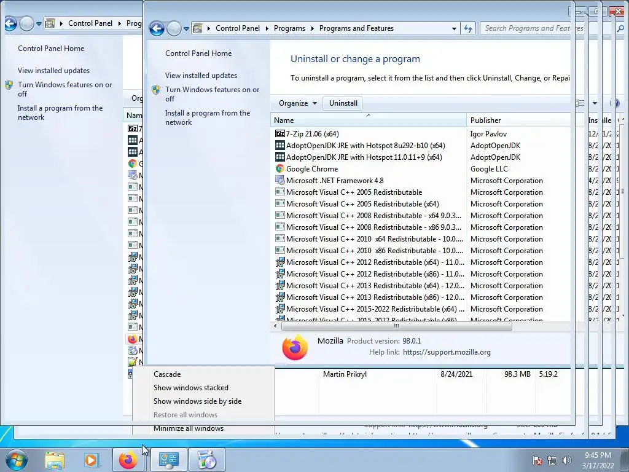Click the Windows Start button
629x472 pixels.
[17, 460]
